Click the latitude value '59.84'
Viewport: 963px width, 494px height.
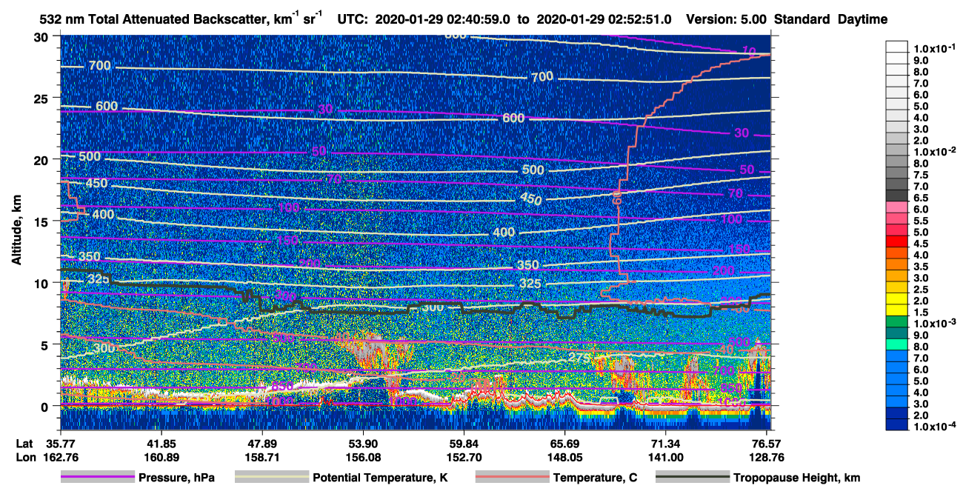pyautogui.click(x=464, y=444)
